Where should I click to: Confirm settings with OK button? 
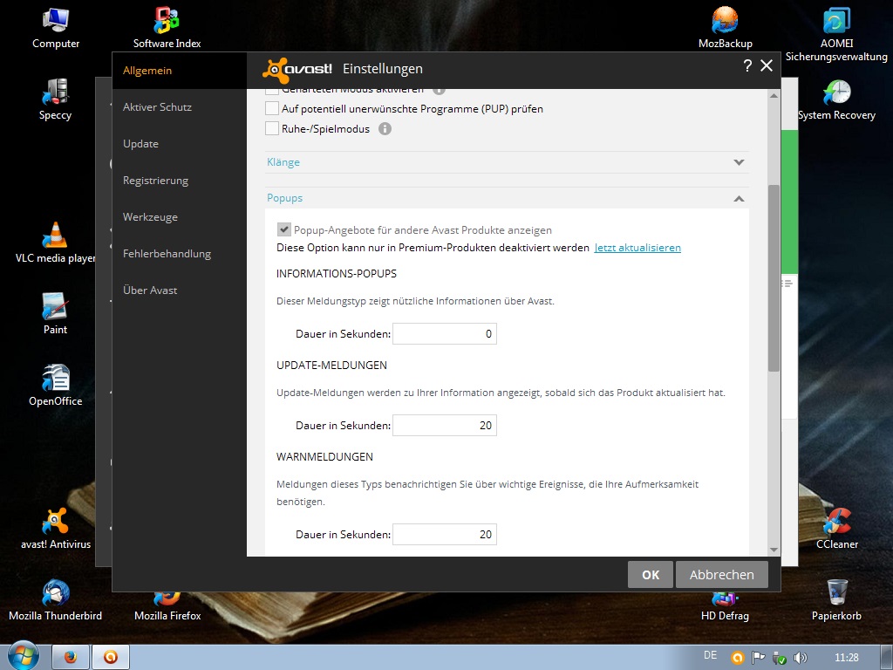pos(651,574)
